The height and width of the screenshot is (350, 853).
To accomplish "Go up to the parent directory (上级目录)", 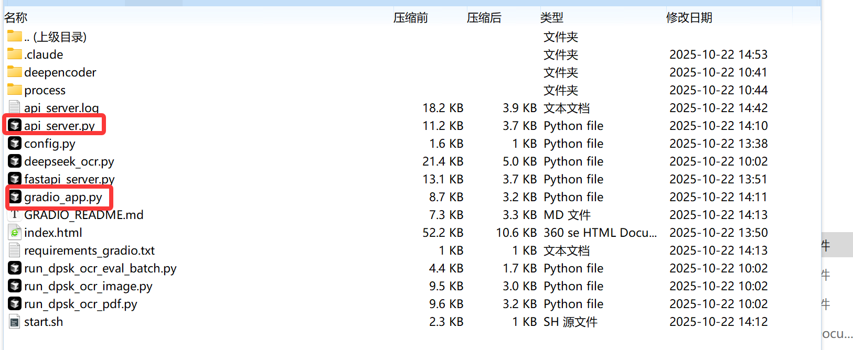I will point(55,37).
